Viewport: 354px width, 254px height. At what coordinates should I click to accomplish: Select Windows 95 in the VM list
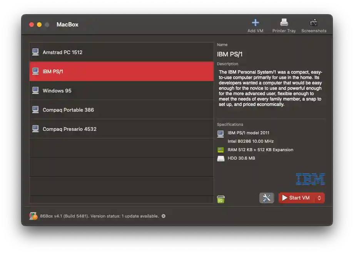tap(122, 91)
